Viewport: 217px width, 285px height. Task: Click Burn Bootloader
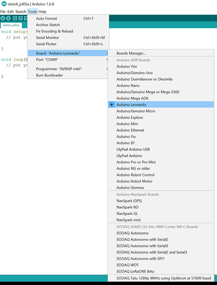point(68,75)
